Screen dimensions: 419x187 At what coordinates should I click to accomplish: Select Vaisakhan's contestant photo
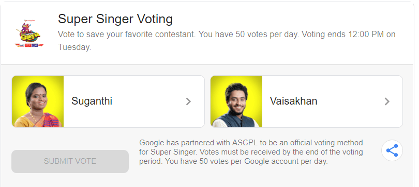[236, 101]
